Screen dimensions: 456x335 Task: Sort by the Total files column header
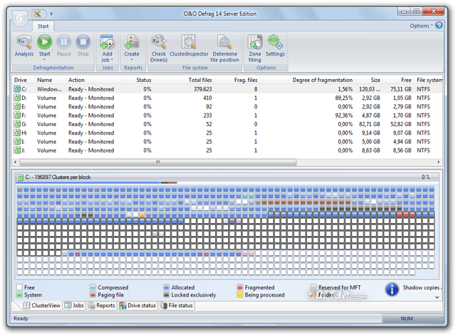pyautogui.click(x=184, y=80)
